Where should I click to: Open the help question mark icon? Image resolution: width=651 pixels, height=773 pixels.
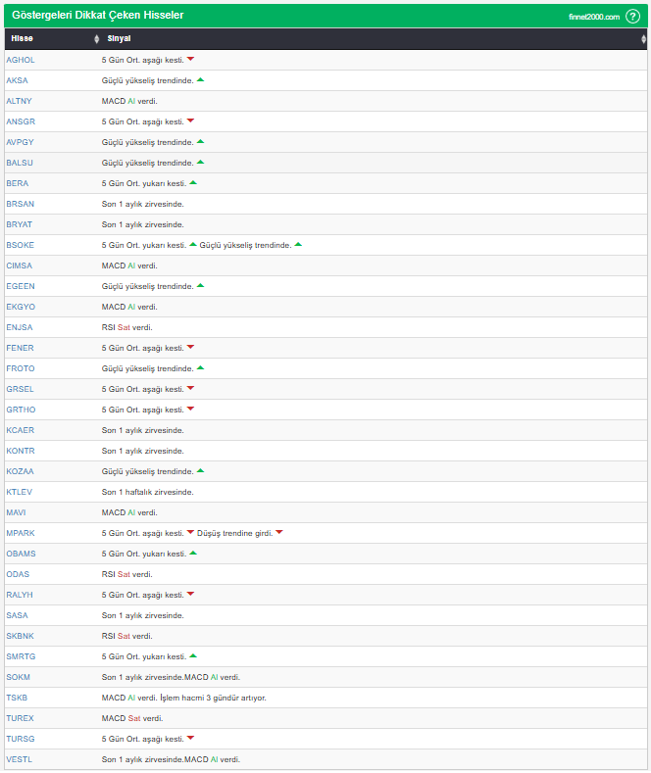(632, 17)
